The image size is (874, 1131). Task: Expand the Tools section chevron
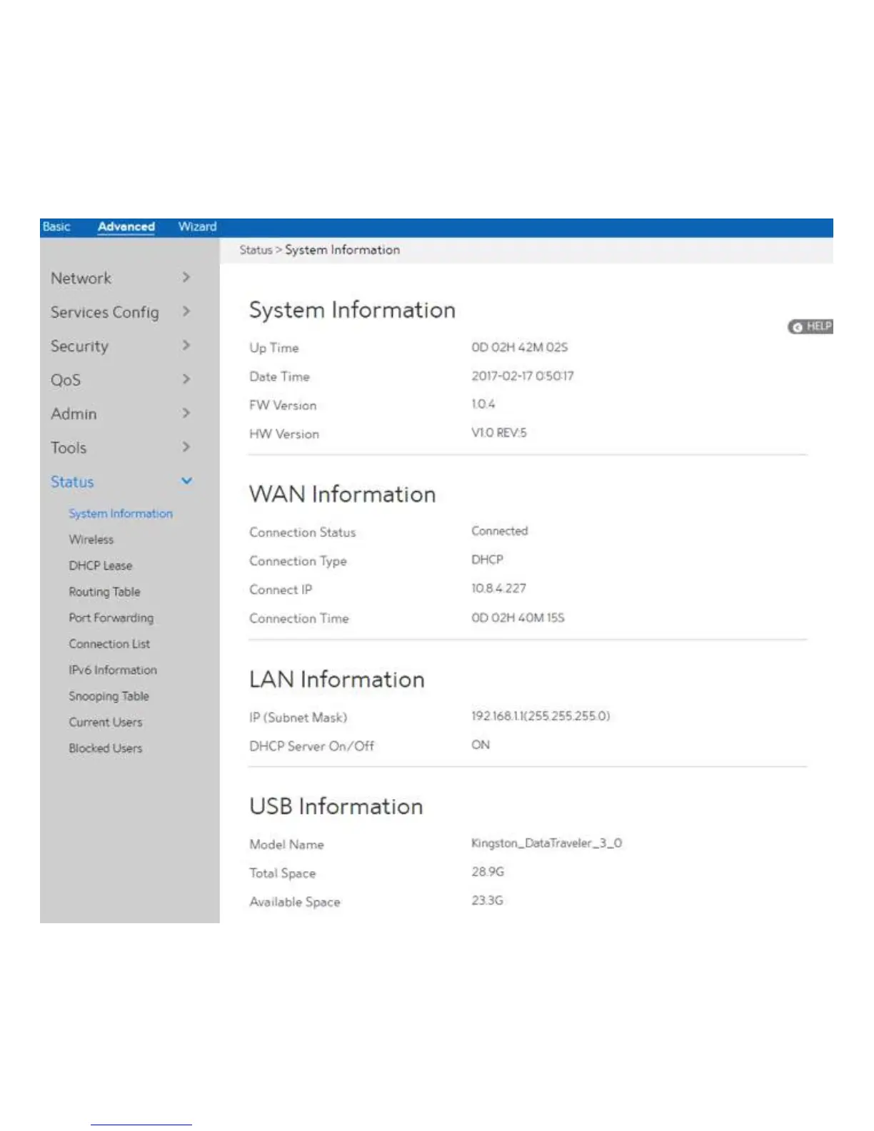[x=186, y=447]
